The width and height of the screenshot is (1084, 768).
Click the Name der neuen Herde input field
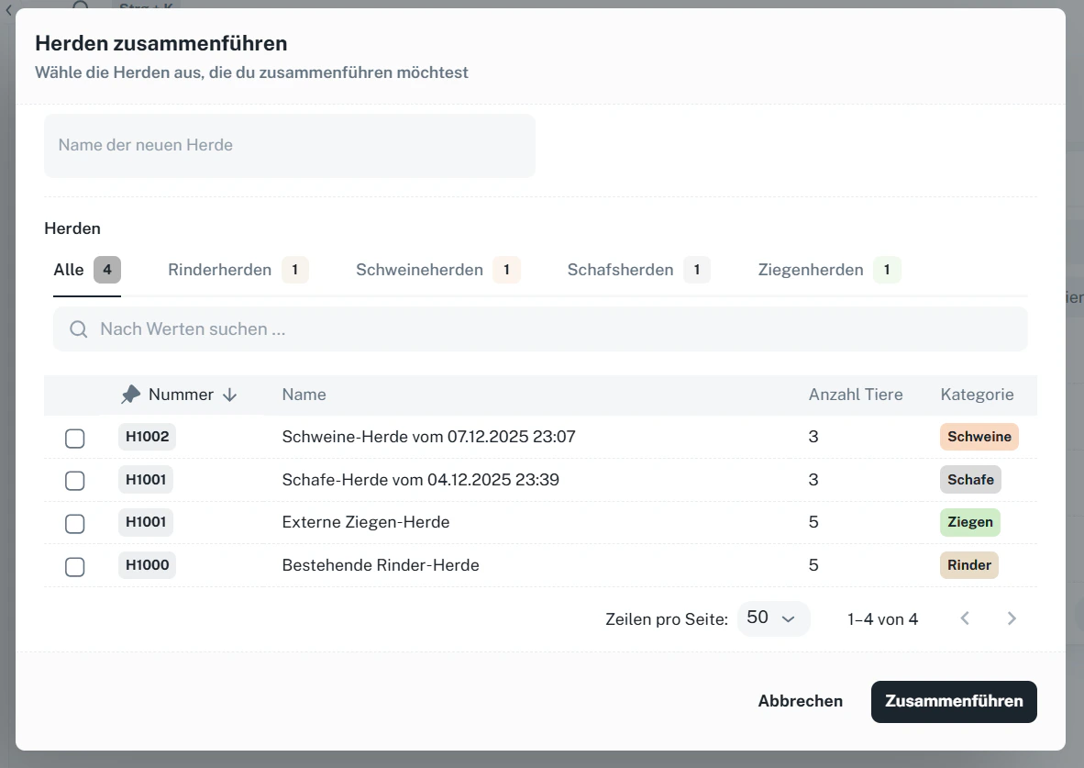289,145
